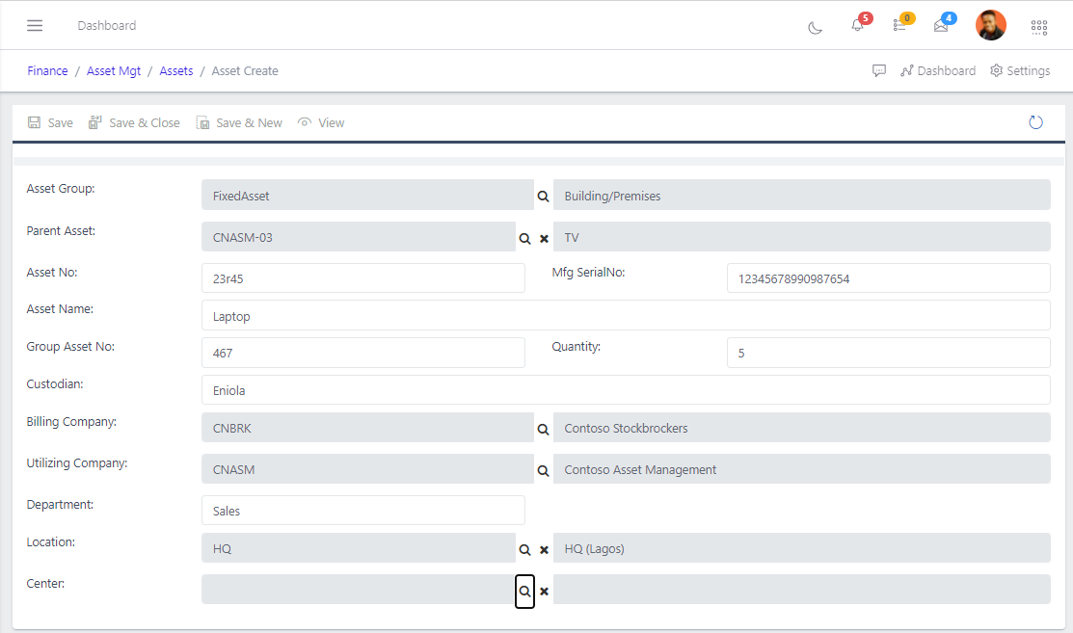This screenshot has width=1073, height=633.
Task: Clear the Parent Asset with the X icon
Action: [x=545, y=237]
